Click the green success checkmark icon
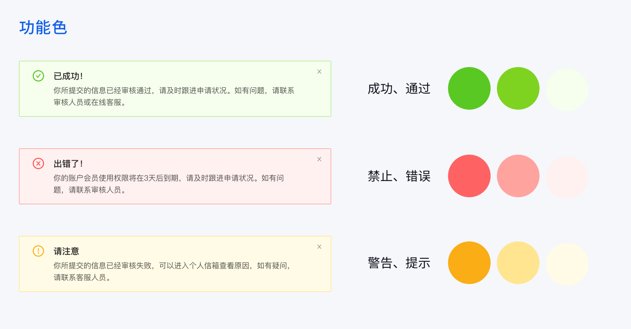 (x=38, y=76)
